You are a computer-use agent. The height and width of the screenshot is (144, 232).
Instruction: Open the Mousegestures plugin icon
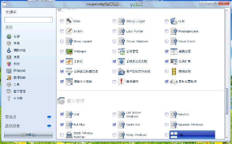click(x=174, y=31)
